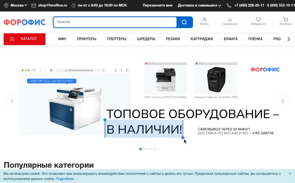The image size is (295, 183).
Task: Open the Войти account icon
Action: tap(205, 21)
